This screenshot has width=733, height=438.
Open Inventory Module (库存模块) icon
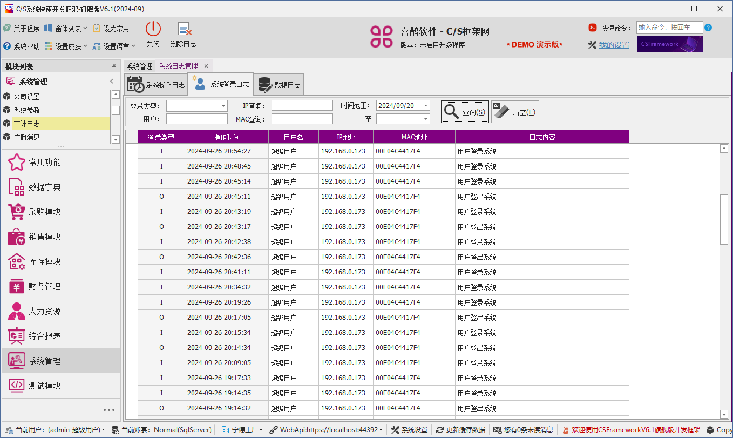click(x=17, y=261)
